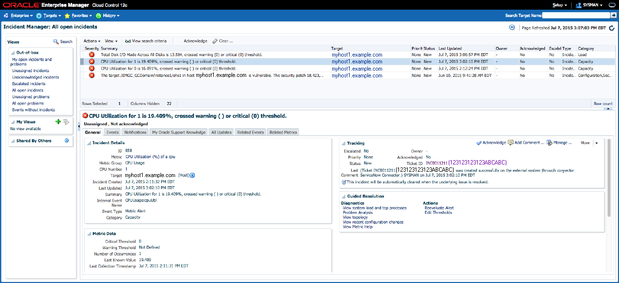Switch to the All Updates tab

(221, 132)
